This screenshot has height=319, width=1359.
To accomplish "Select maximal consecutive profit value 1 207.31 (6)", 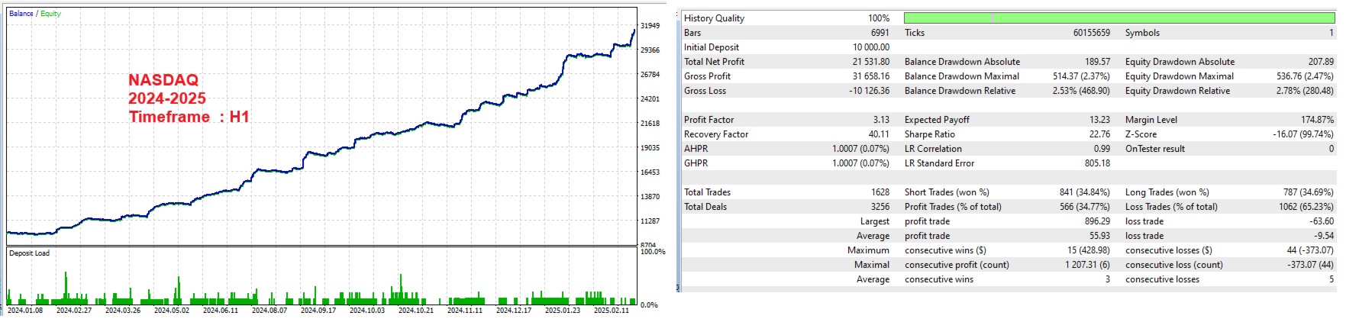I will coord(1088,265).
